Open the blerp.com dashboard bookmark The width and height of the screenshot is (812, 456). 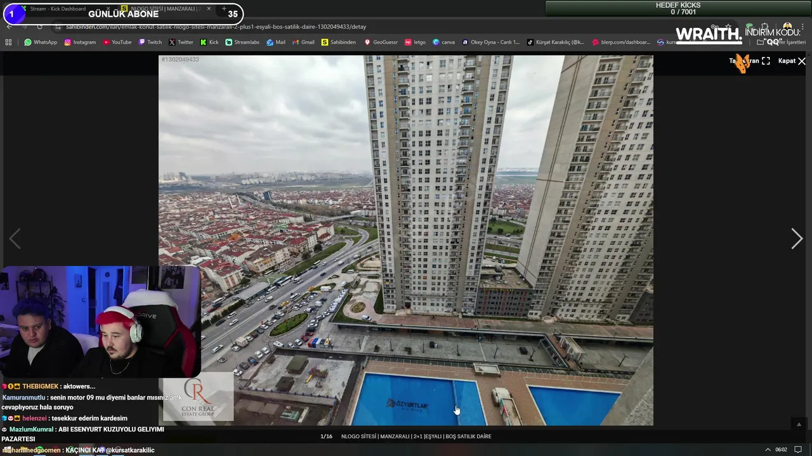[x=621, y=42]
